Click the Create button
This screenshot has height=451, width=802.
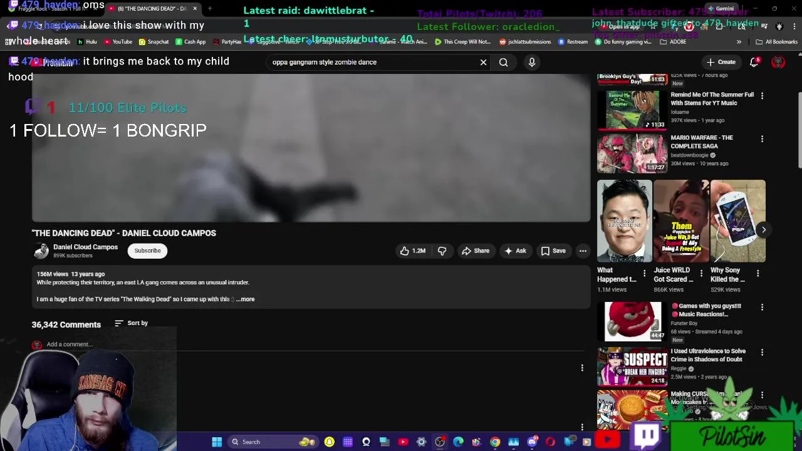pos(721,62)
